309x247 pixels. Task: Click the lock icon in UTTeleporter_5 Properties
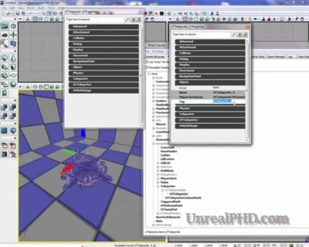(x=240, y=35)
